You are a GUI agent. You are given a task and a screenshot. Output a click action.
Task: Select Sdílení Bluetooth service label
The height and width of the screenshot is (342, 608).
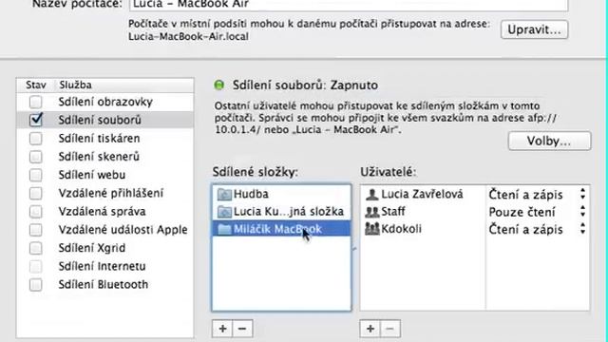pos(104,285)
